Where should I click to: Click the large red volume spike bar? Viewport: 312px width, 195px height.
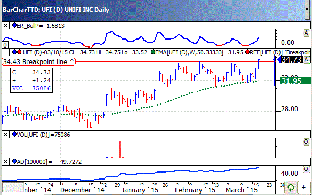pyautogui.click(x=120, y=149)
